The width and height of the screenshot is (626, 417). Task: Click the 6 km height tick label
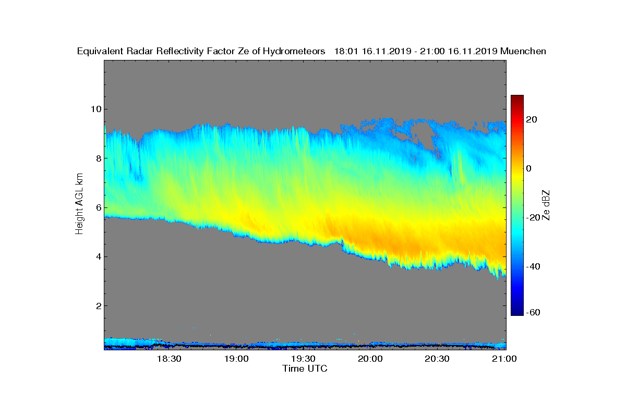point(98,207)
